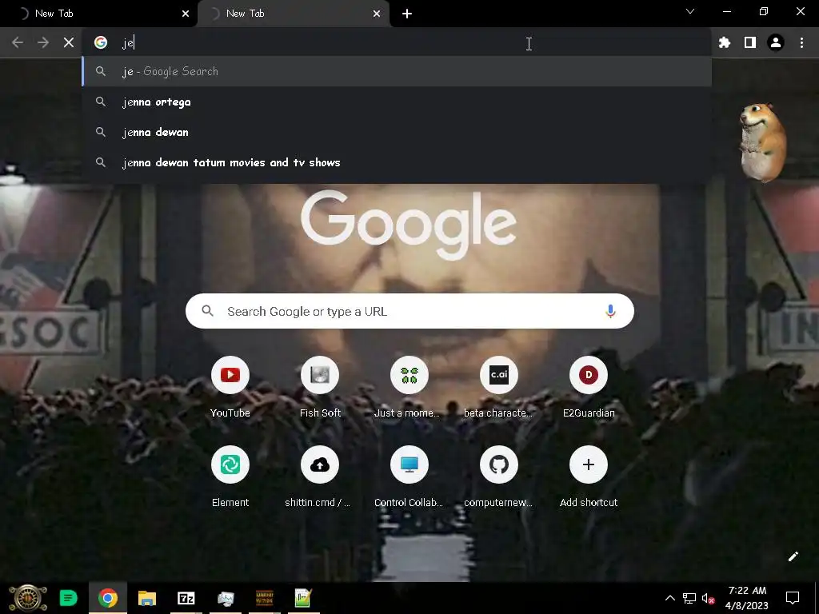Open the notification center icon

[x=793, y=598]
